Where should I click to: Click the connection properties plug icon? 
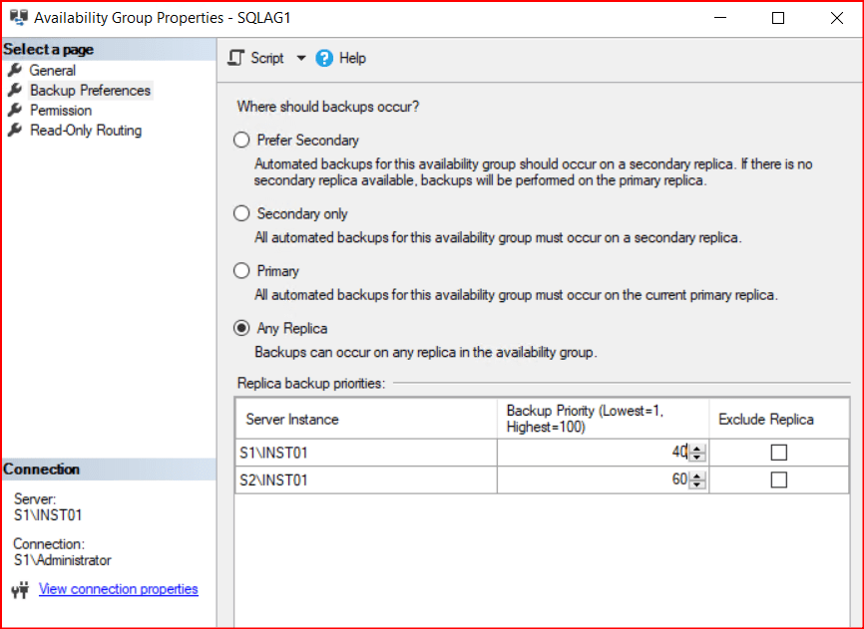(20, 590)
